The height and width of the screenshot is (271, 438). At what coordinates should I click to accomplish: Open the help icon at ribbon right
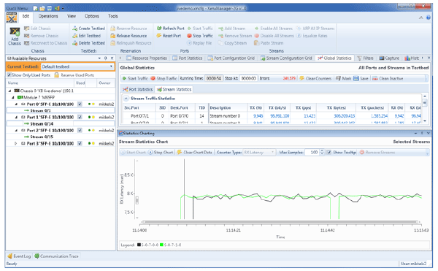coord(429,18)
